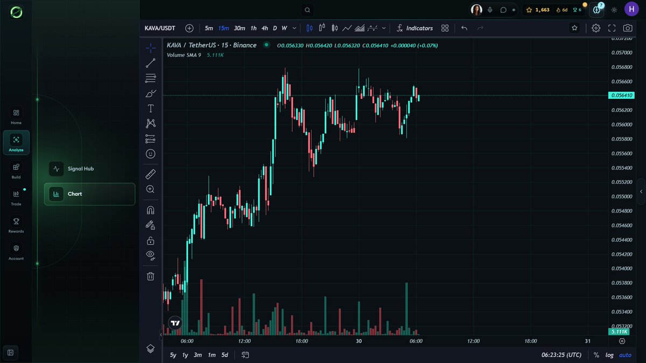Switch to candlestick chart style
This screenshot has height=363, width=646.
point(335,28)
